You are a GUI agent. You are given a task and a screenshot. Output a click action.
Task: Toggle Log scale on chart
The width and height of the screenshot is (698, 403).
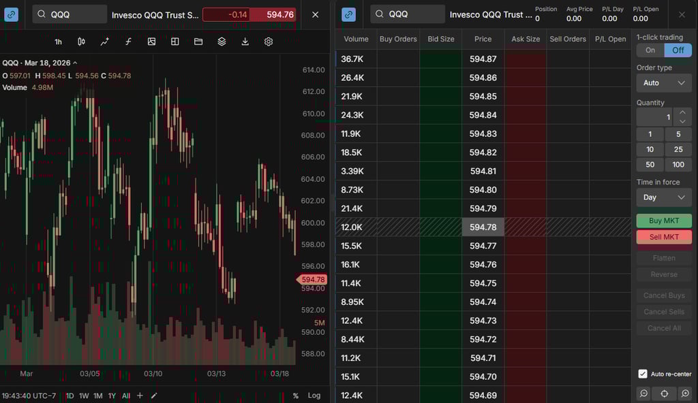pos(314,396)
